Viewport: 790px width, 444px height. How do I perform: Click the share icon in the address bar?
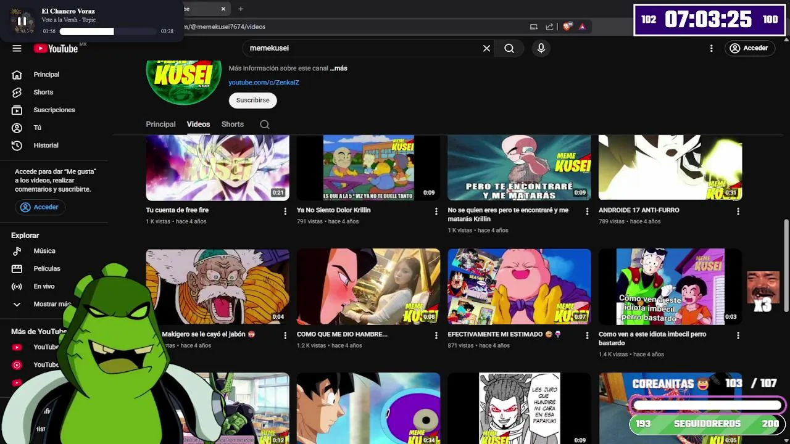click(x=549, y=27)
